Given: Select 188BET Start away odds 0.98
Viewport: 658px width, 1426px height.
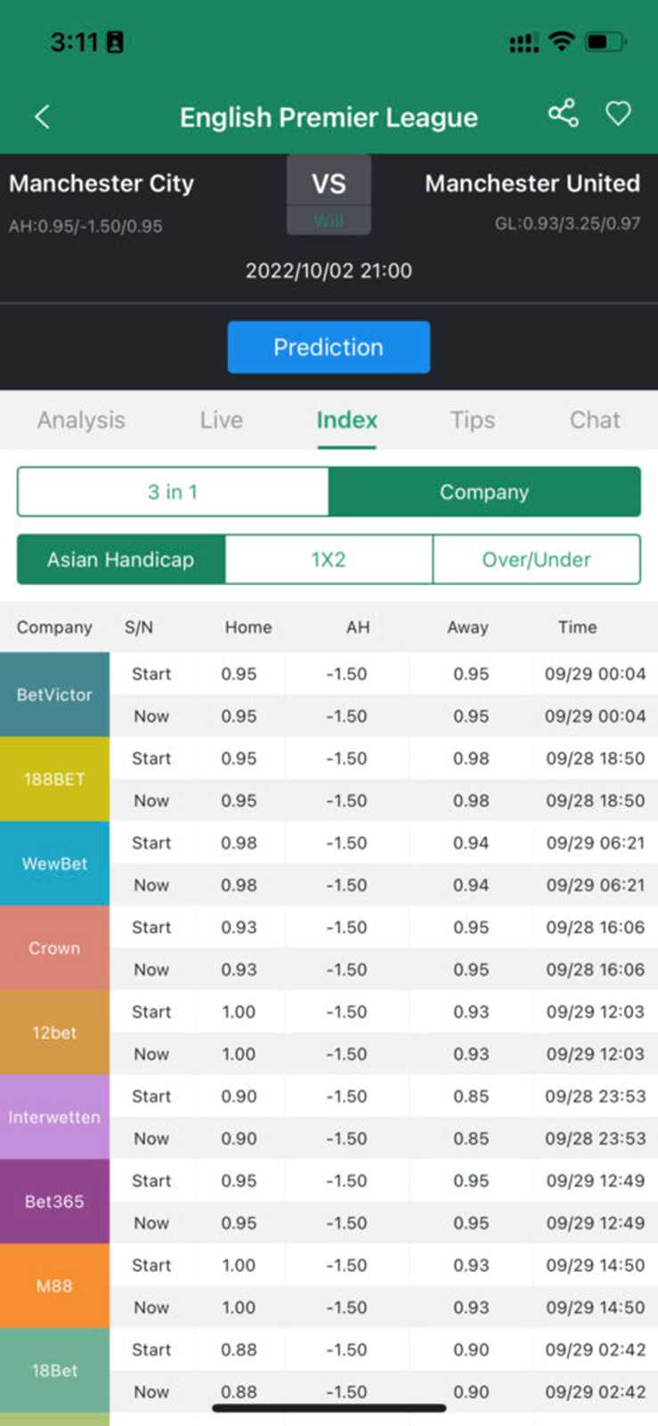Looking at the screenshot, I should pos(471,758).
